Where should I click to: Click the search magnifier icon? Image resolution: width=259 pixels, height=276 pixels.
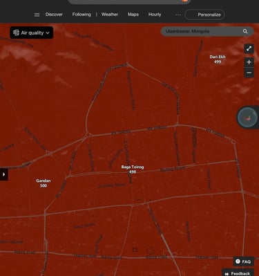pyautogui.click(x=245, y=31)
